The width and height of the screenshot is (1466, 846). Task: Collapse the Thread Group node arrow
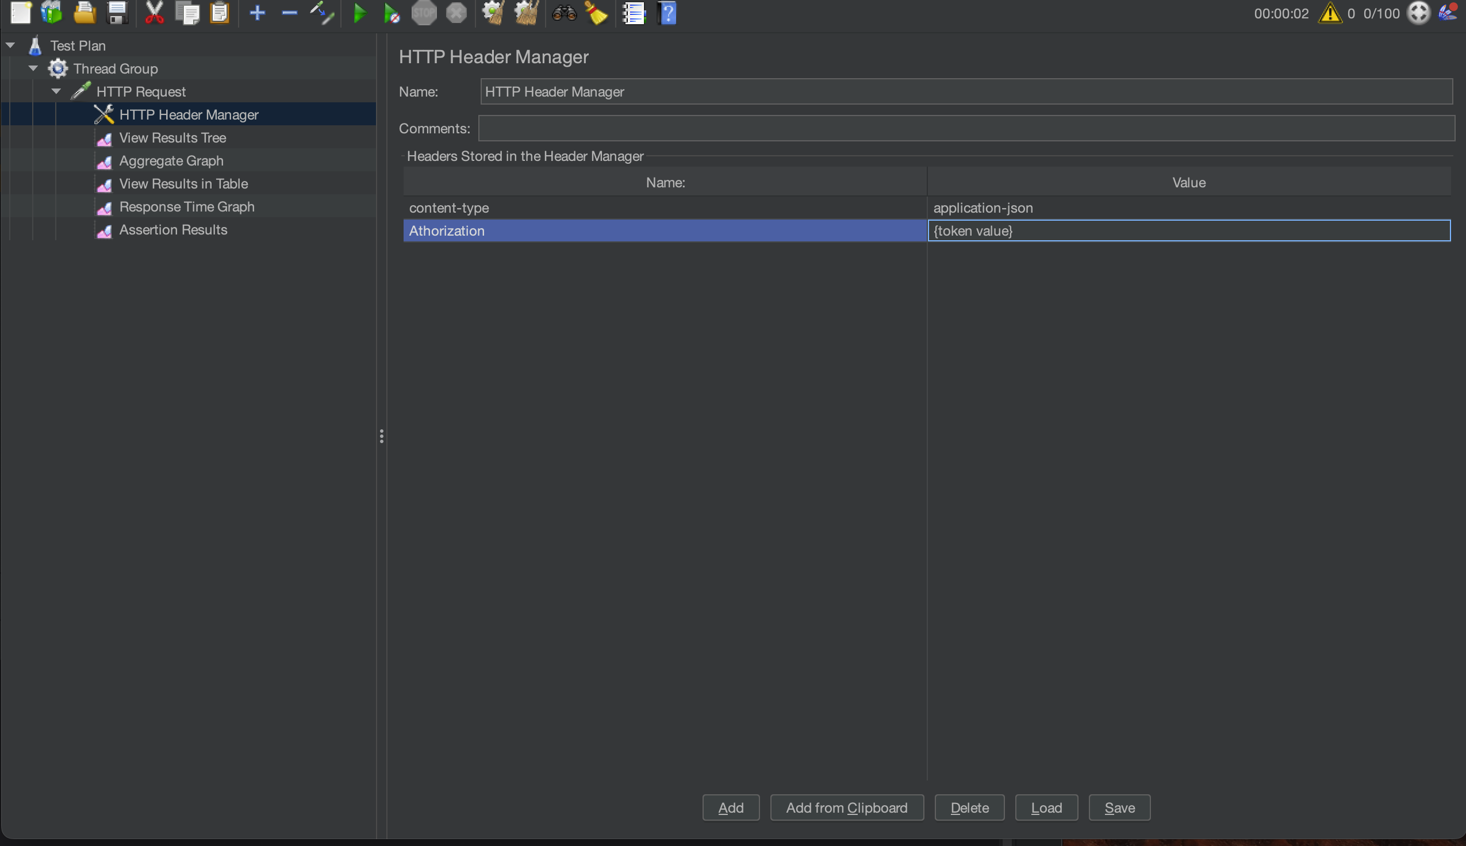point(33,68)
